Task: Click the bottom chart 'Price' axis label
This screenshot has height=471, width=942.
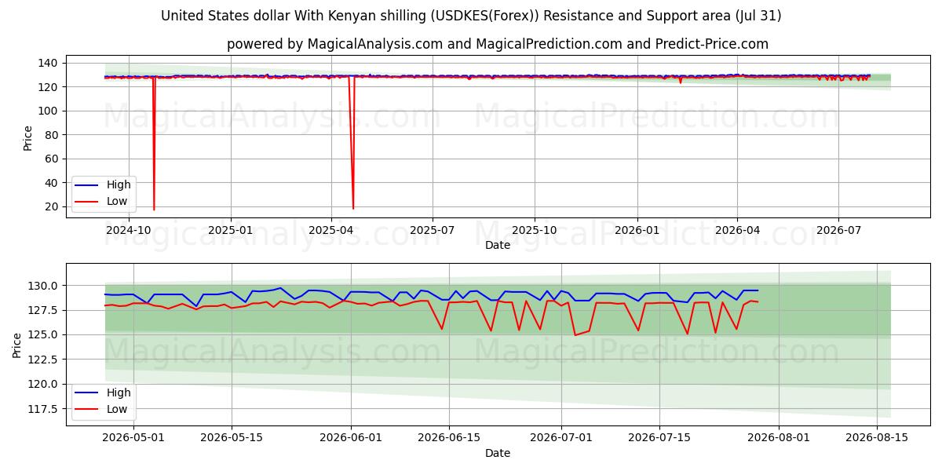Action: tap(17, 345)
